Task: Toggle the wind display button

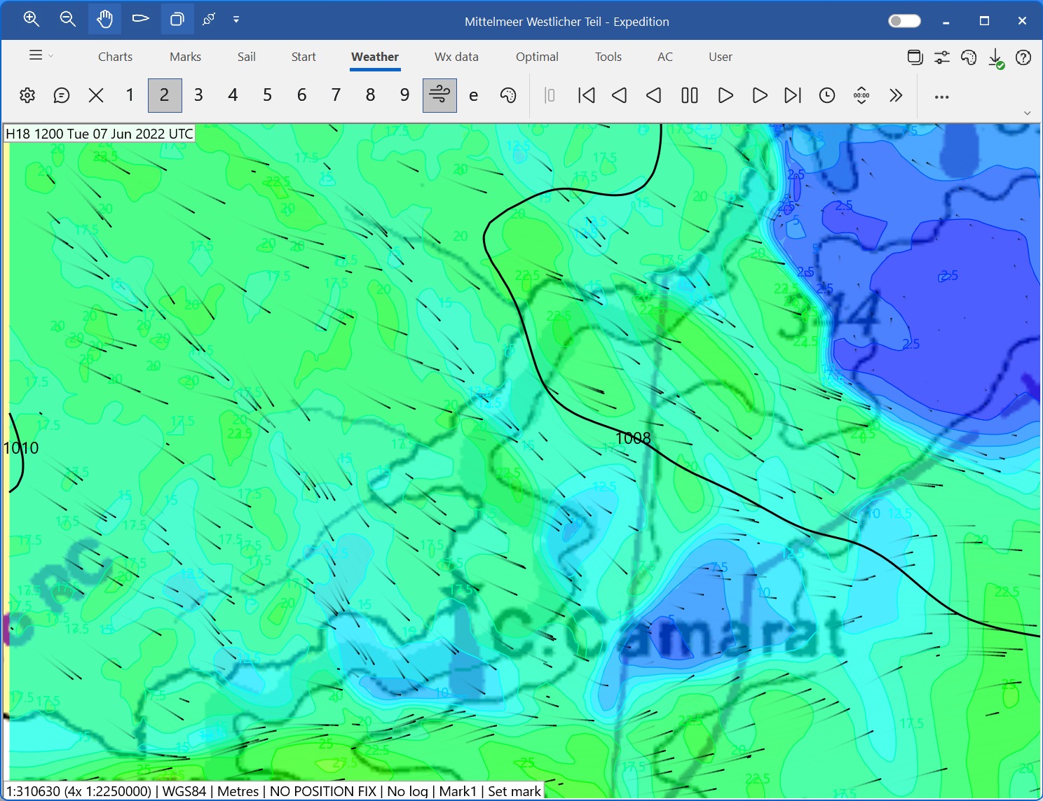Action: pos(439,95)
